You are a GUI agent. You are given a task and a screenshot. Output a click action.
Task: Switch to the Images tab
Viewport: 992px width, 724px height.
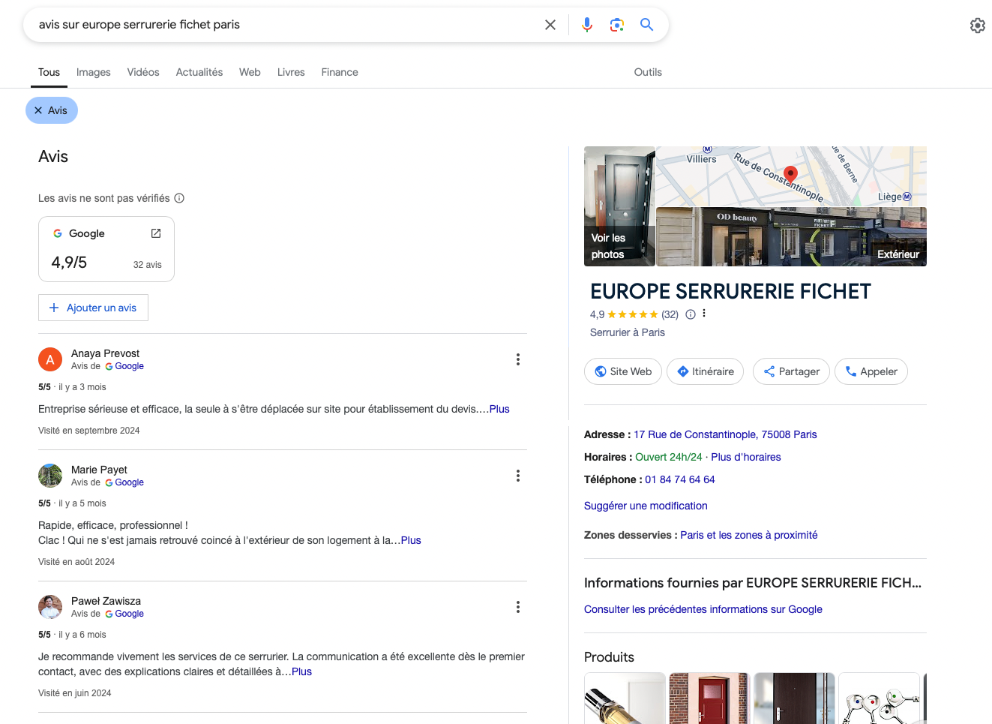[94, 72]
